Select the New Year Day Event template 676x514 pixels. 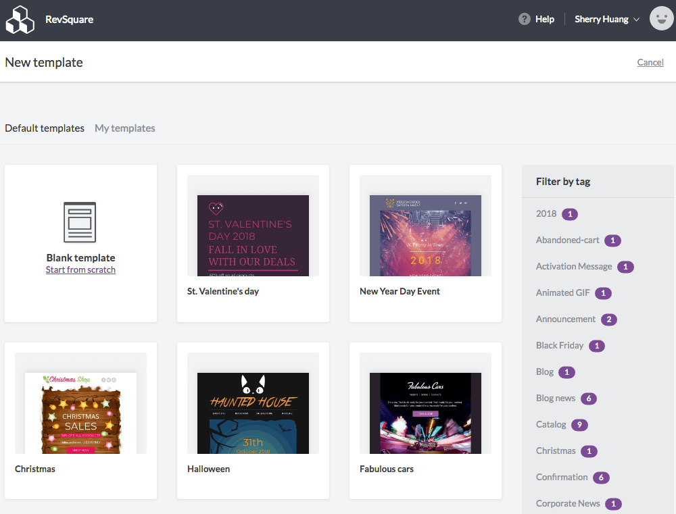[x=425, y=235]
